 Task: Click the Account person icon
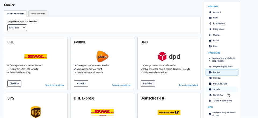210,12
